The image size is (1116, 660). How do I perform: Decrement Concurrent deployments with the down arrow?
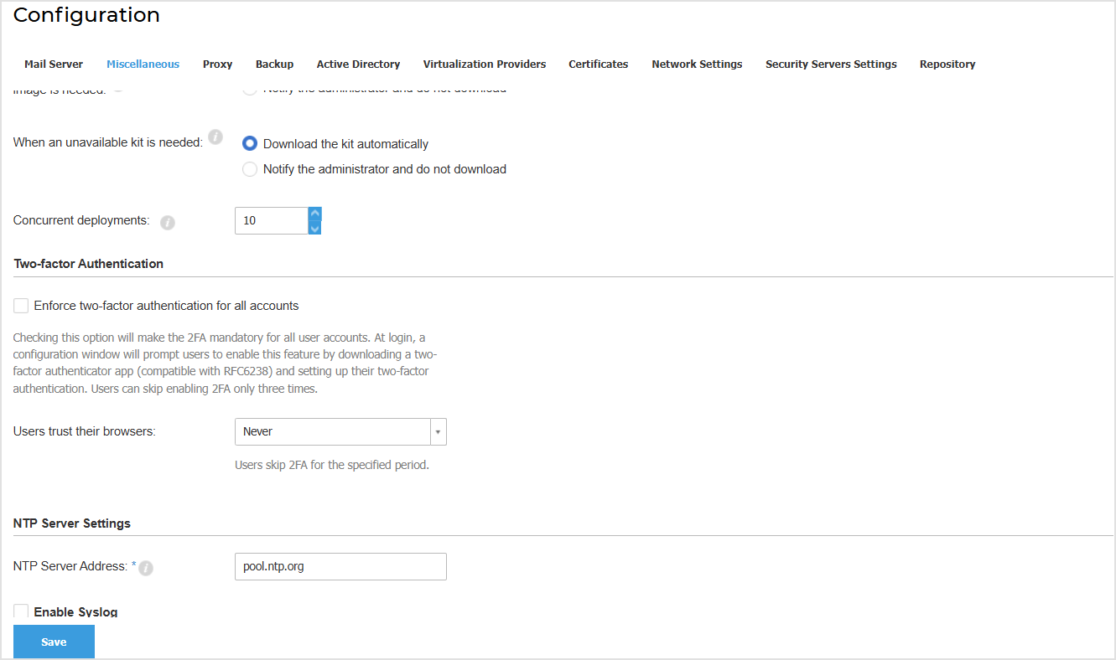click(314, 226)
